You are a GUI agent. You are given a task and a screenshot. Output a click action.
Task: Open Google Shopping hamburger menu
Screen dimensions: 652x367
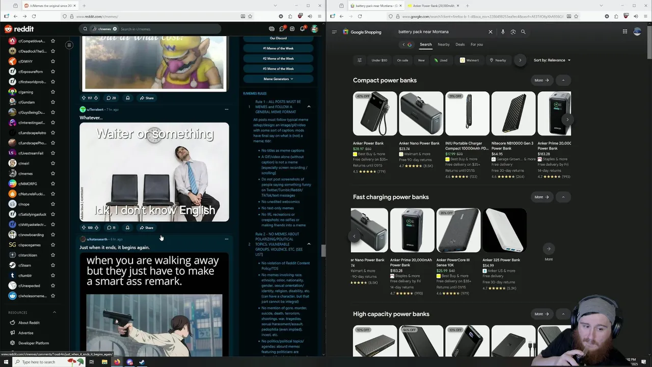pyautogui.click(x=334, y=32)
